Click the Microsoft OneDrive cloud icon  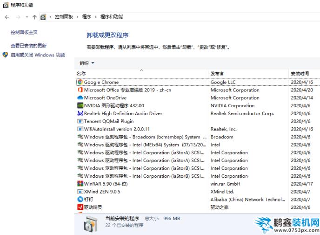click(x=80, y=98)
